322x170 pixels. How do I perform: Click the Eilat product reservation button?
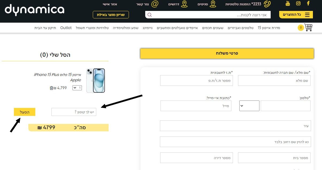click(111, 15)
